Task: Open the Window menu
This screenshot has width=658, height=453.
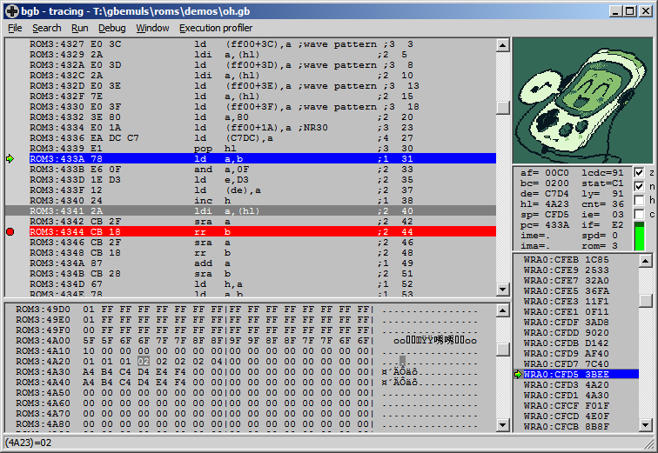Action: tap(152, 28)
